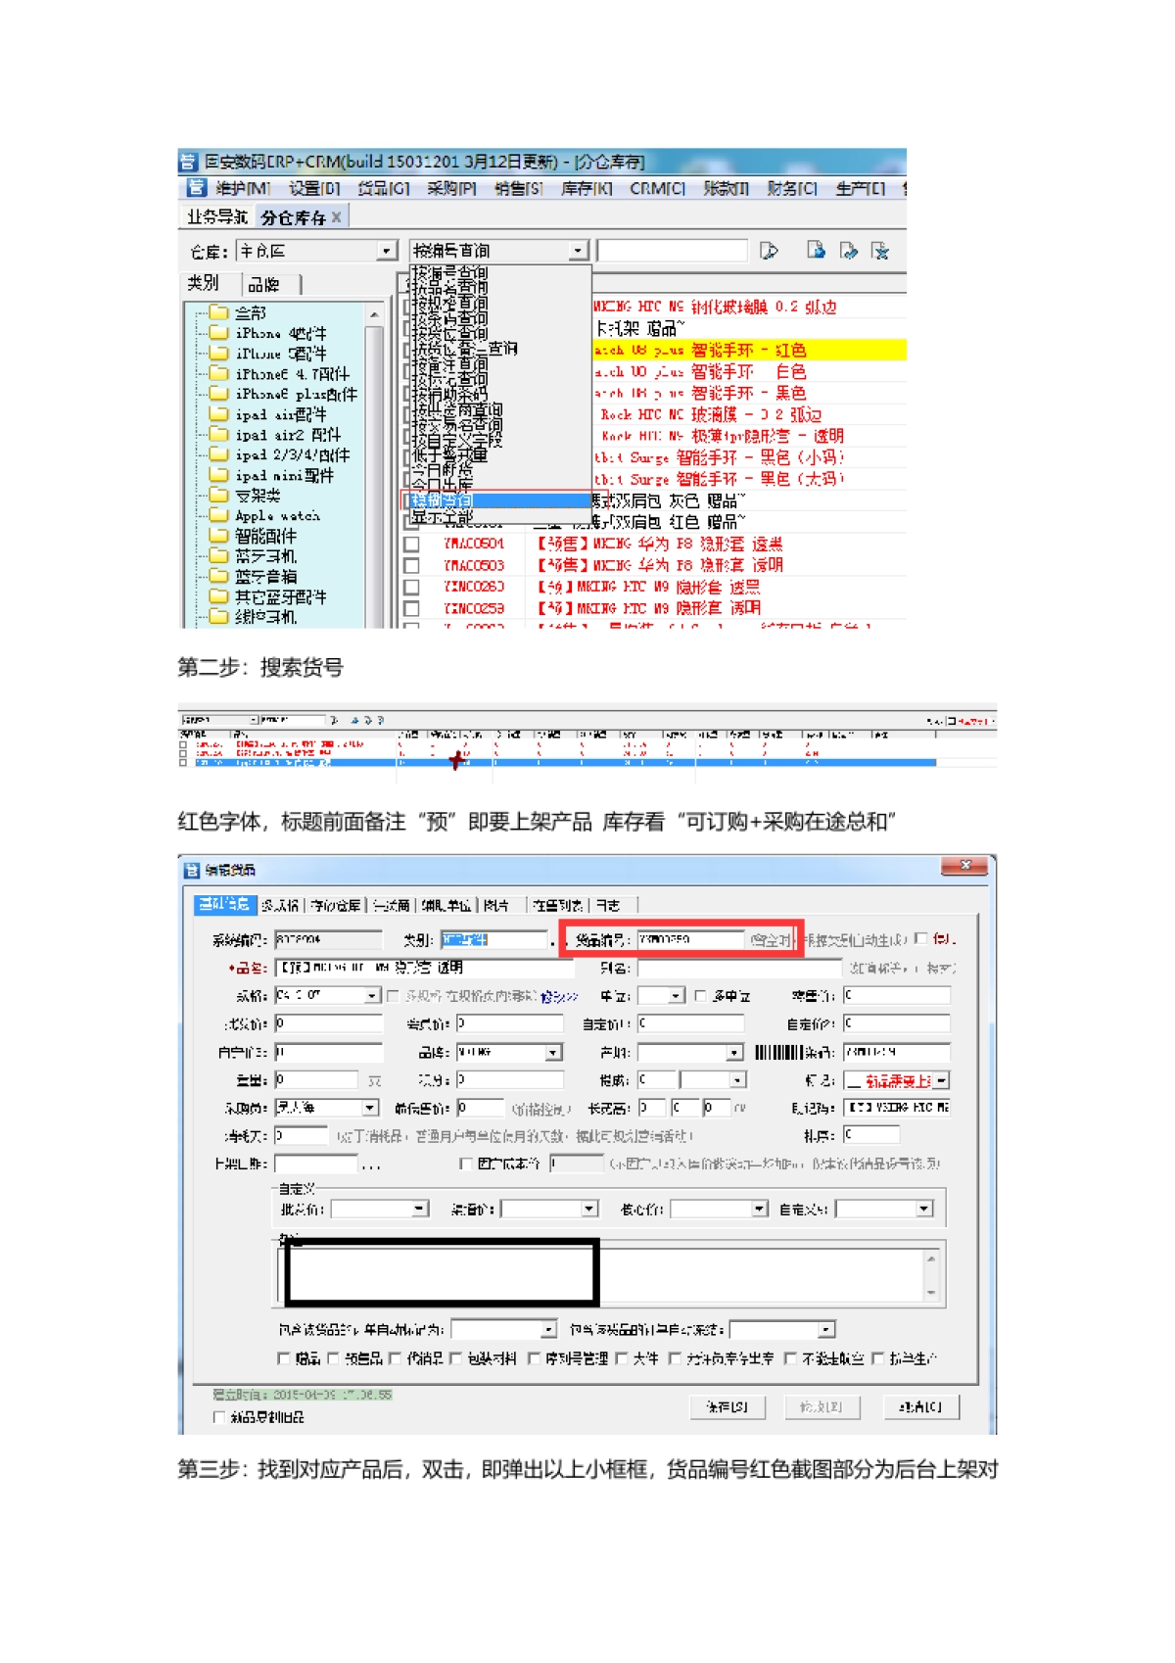Click the iPhone 4配件 folder icon
The width and height of the screenshot is (1175, 1663).
(x=219, y=333)
